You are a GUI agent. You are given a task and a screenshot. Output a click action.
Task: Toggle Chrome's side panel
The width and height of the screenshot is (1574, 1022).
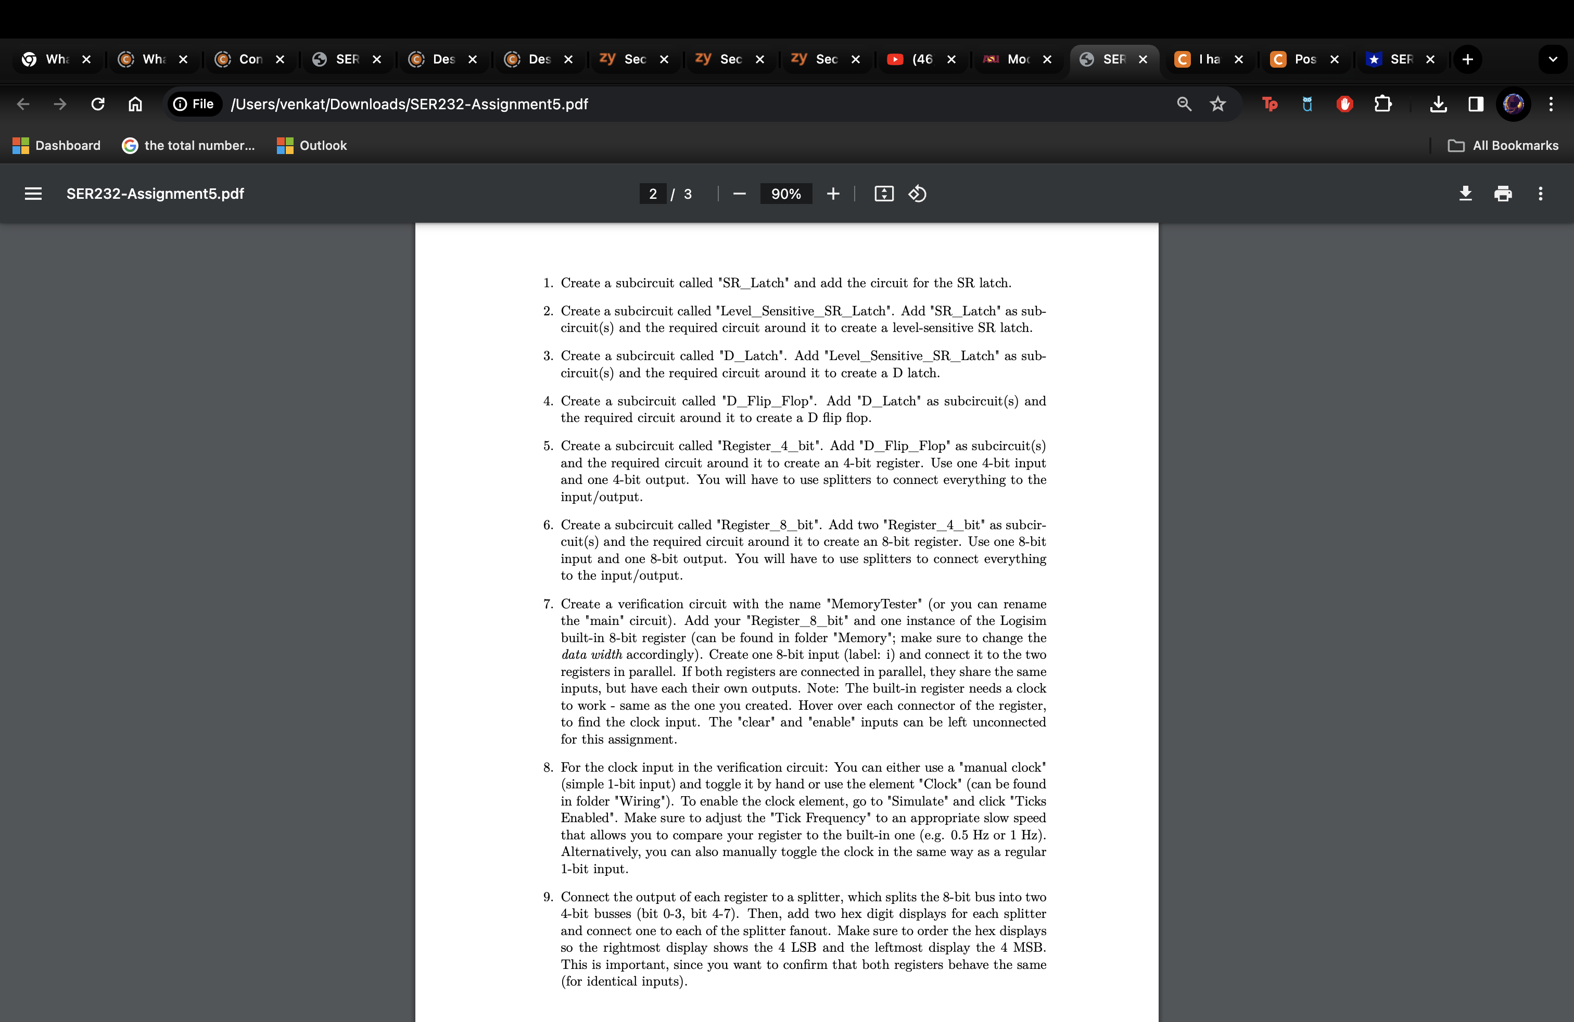(x=1476, y=104)
